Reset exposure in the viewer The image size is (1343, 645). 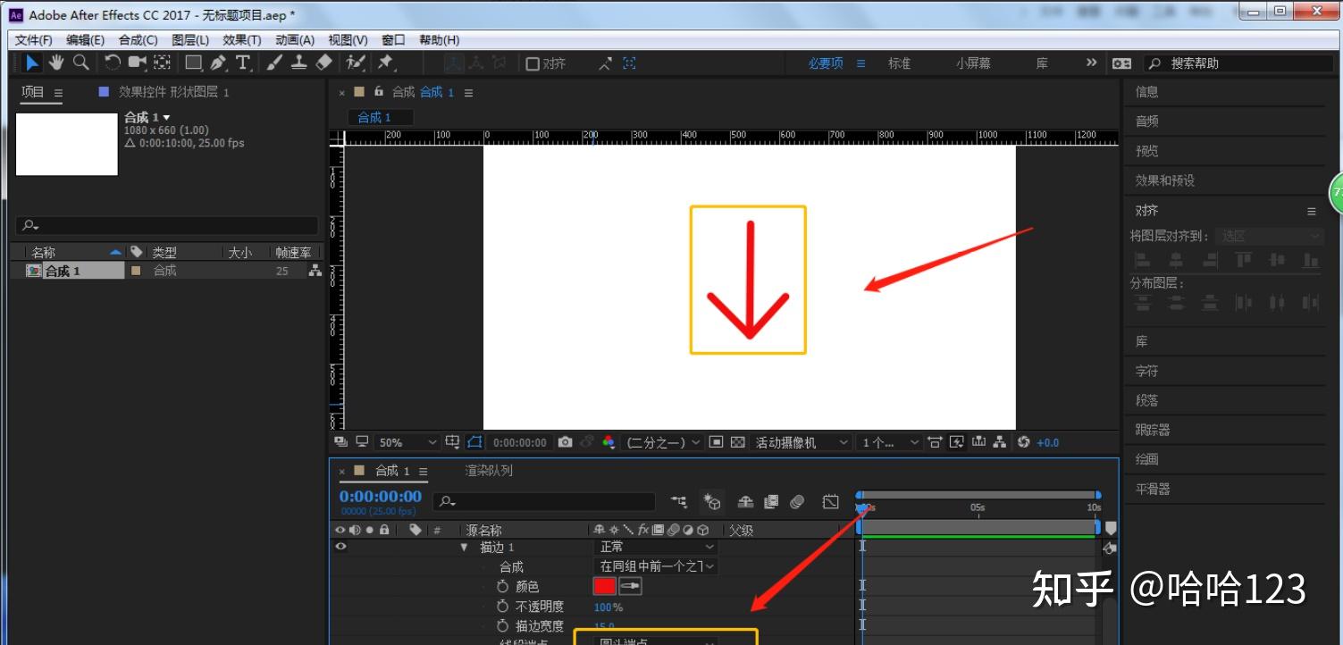point(1024,442)
